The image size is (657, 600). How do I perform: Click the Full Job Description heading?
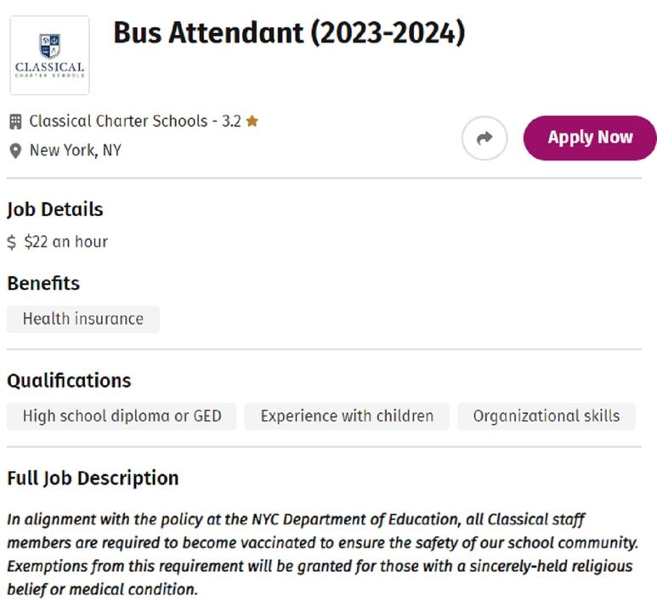tap(93, 478)
